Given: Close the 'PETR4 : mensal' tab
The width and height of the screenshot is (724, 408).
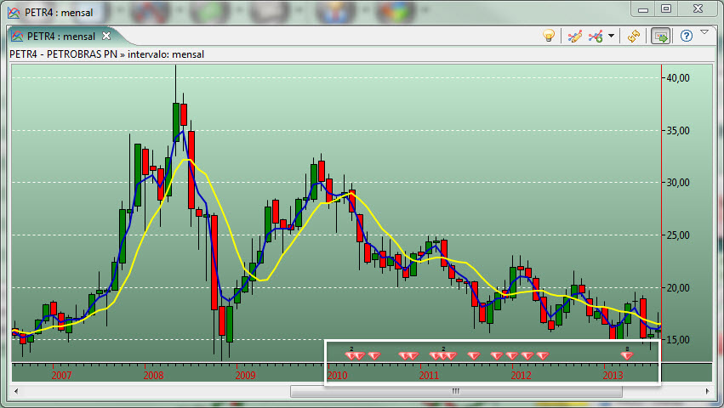Looking at the screenshot, I should pyautogui.click(x=106, y=36).
